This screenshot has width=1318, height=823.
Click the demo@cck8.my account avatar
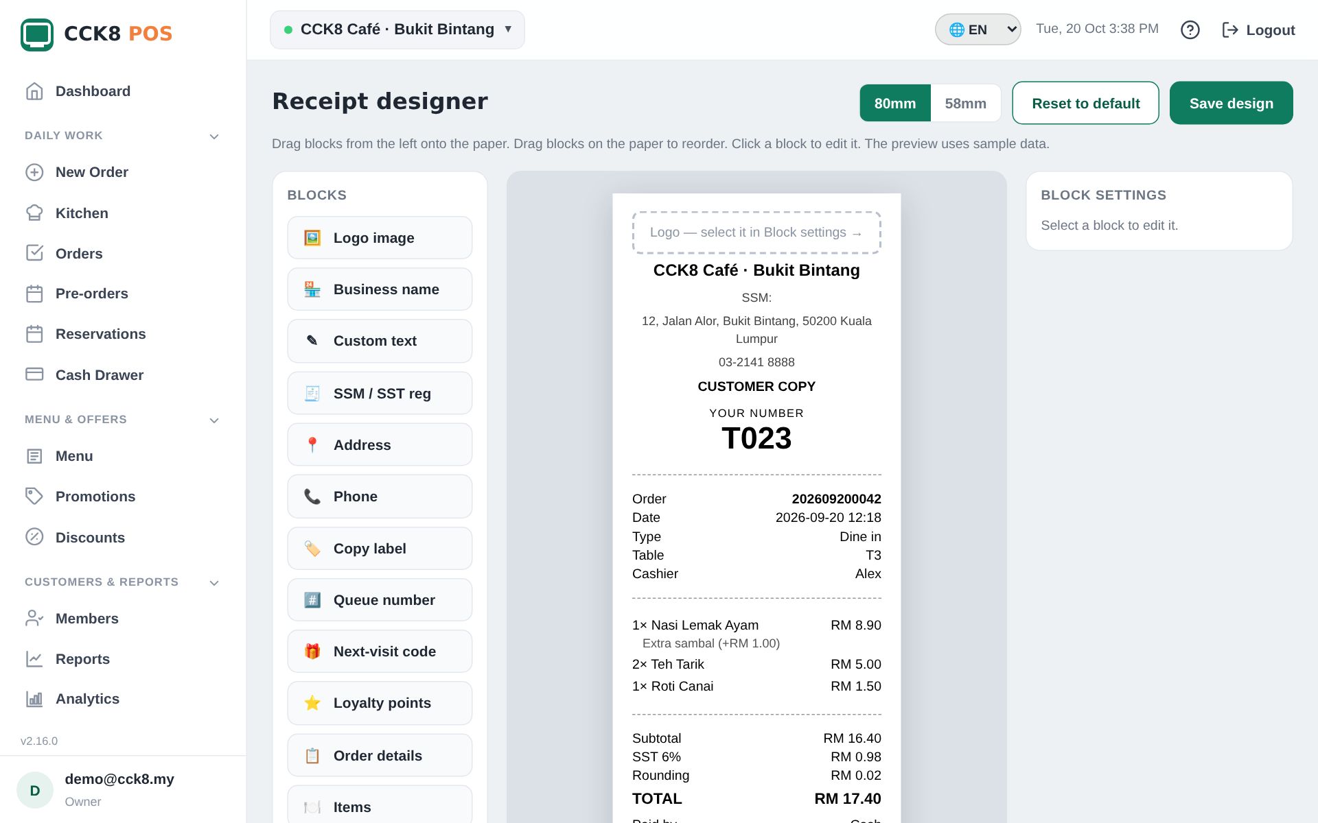coord(35,790)
